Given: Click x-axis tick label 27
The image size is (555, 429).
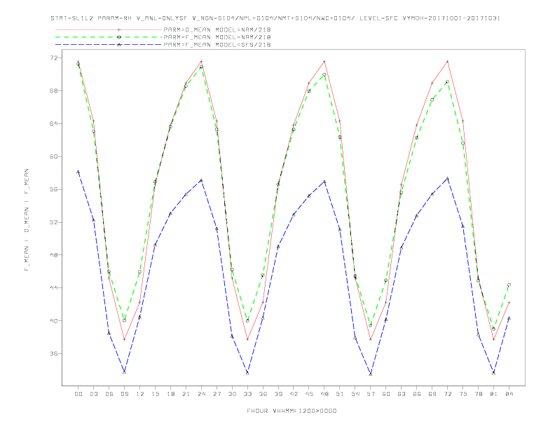Looking at the screenshot, I should click(217, 394).
